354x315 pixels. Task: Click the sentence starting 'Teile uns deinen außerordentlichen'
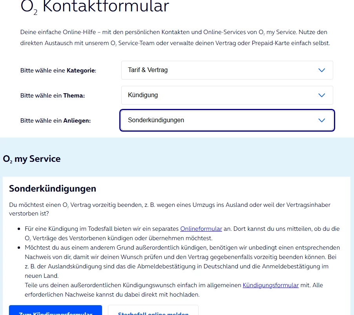174,290
